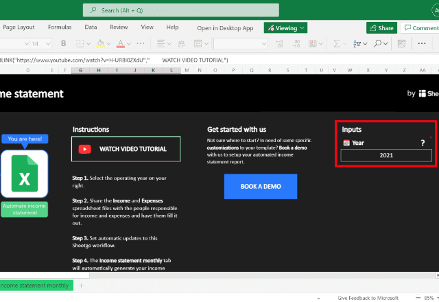Apply the Fill Color bucket
The image size is (439, 302).
pos(101,43)
